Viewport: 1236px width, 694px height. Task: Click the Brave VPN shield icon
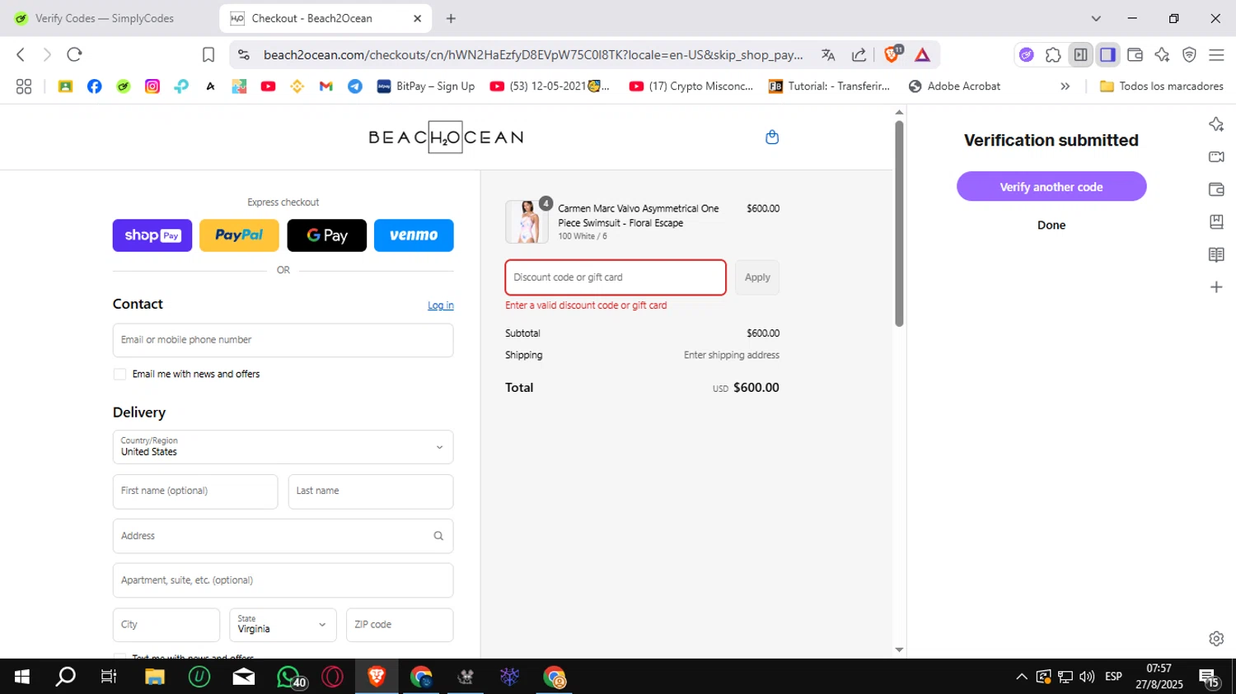click(x=1189, y=55)
